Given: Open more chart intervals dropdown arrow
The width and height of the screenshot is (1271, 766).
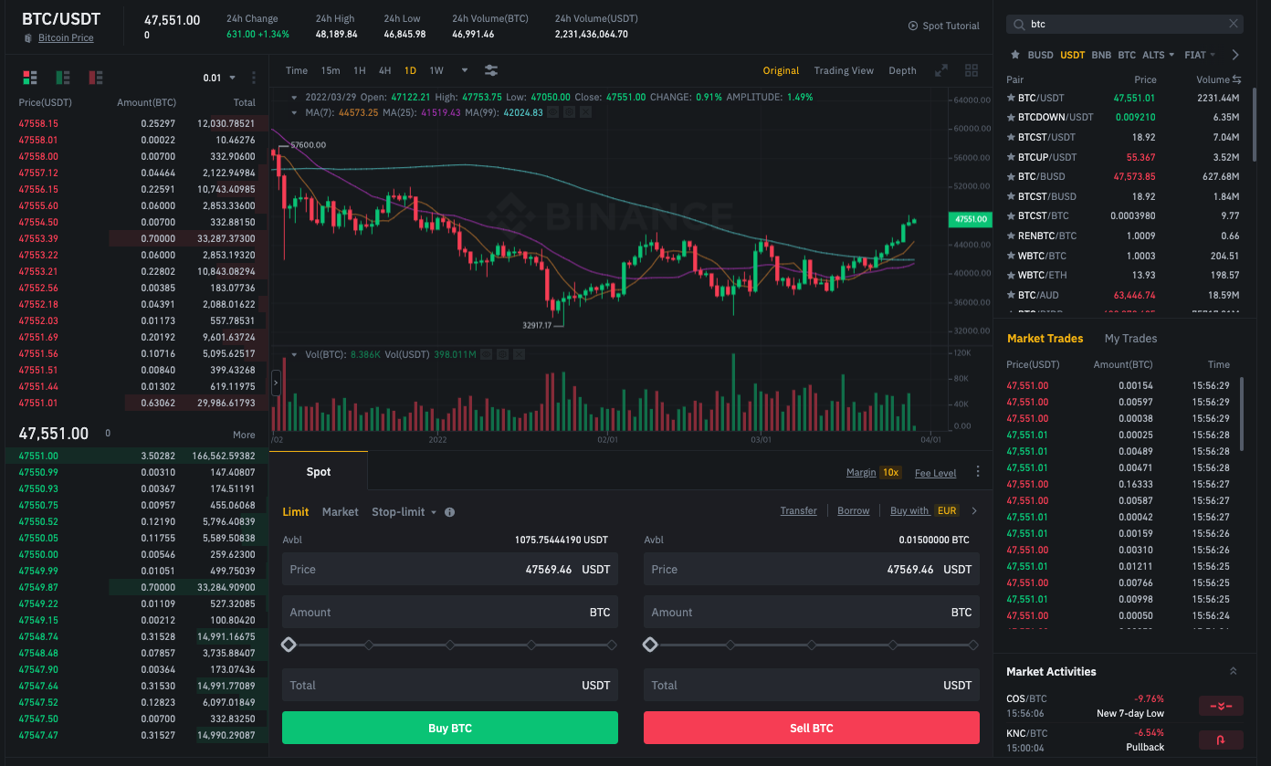Looking at the screenshot, I should (x=465, y=70).
